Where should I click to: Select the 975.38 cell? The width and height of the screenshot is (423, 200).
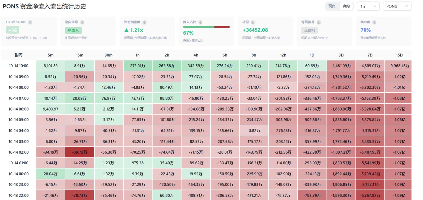(137, 163)
